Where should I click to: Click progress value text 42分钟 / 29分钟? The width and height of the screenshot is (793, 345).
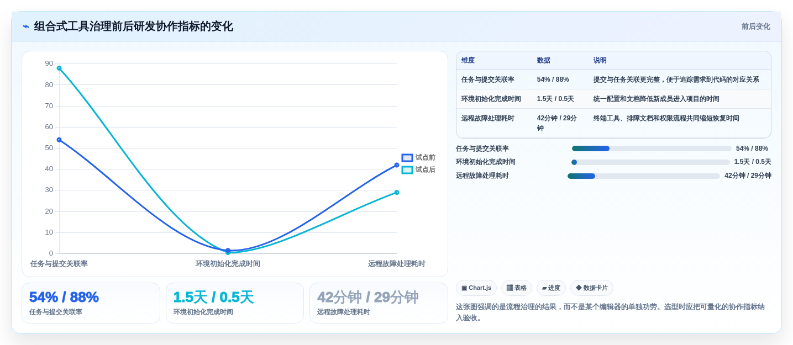(x=748, y=176)
